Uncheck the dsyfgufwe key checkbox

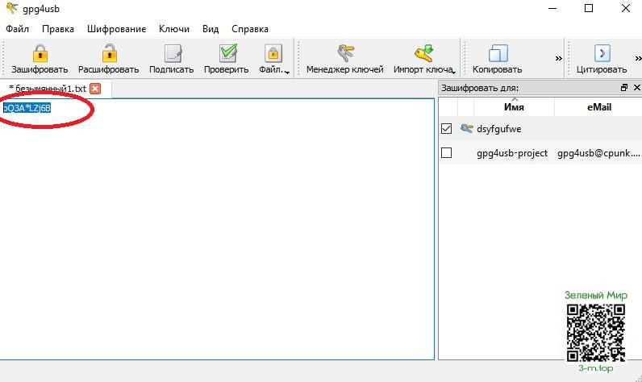click(x=446, y=128)
